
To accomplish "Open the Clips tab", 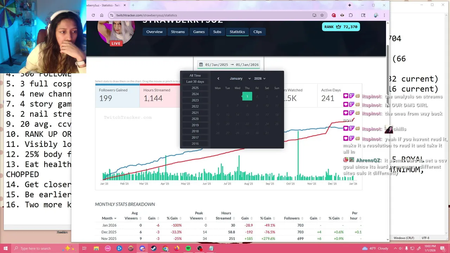I will tap(258, 32).
